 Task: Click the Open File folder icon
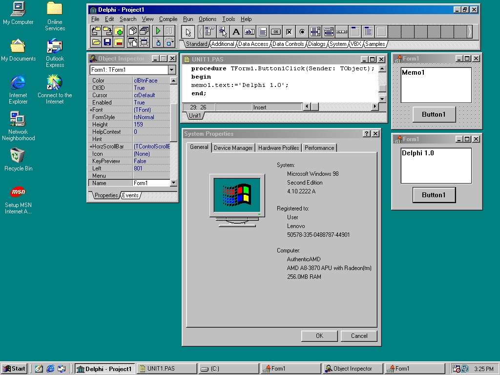pyautogui.click(x=96, y=42)
